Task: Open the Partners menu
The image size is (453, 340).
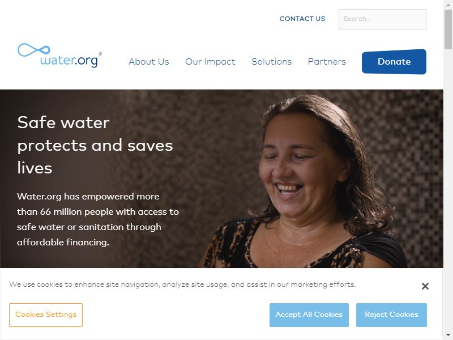Action: (327, 62)
